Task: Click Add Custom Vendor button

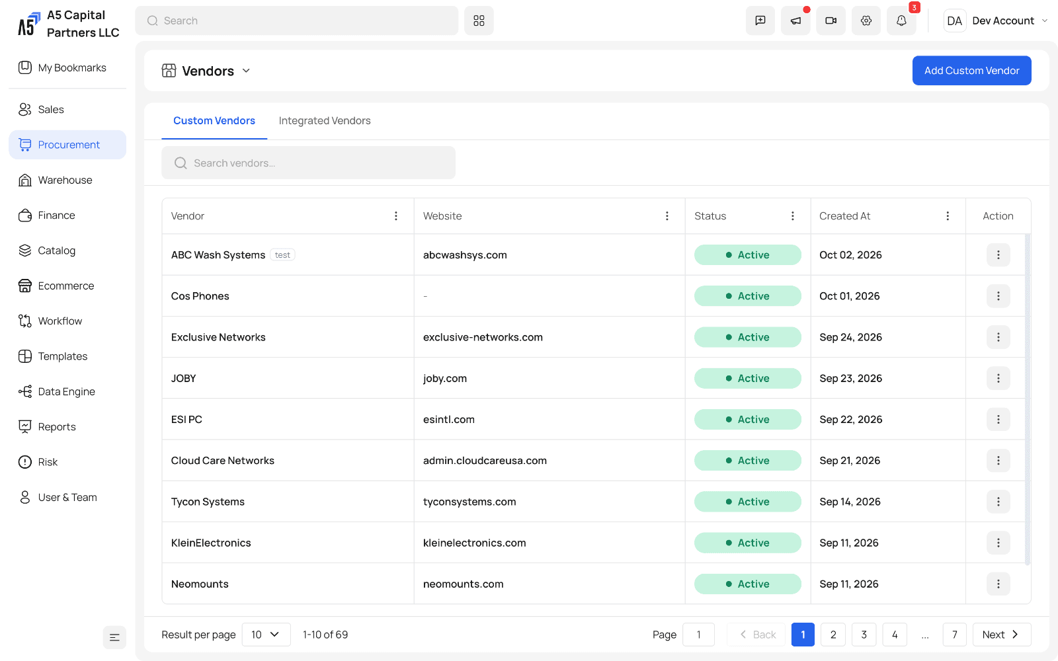Action: coord(971,71)
